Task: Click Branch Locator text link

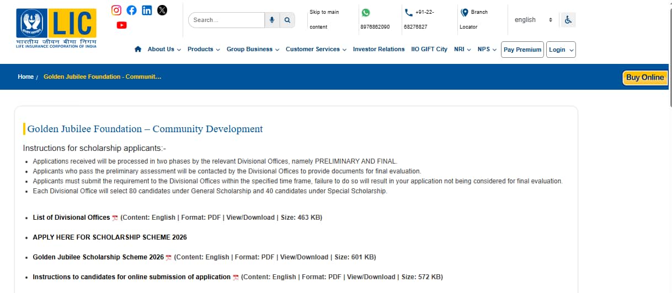Action: pos(474,19)
